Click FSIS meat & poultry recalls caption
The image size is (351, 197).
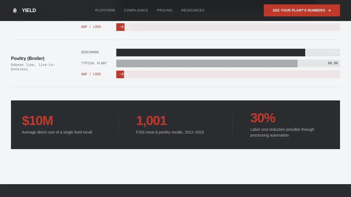tap(170, 132)
